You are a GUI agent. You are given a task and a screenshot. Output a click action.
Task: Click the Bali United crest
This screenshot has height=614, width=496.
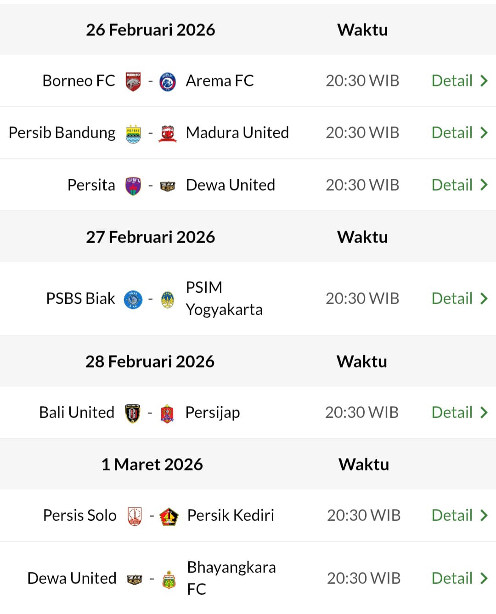(133, 412)
